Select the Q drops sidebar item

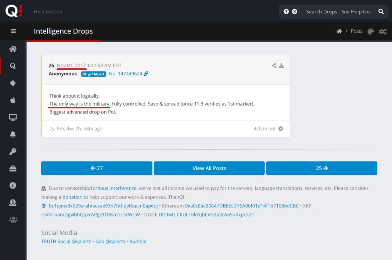coord(13,66)
